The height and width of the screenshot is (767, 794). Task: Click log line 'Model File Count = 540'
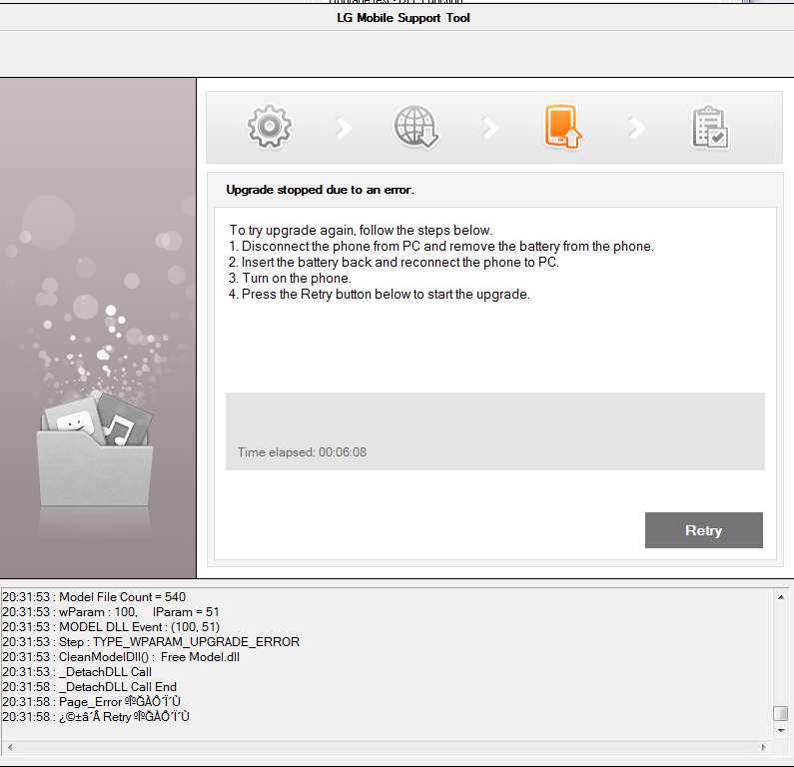[94, 597]
